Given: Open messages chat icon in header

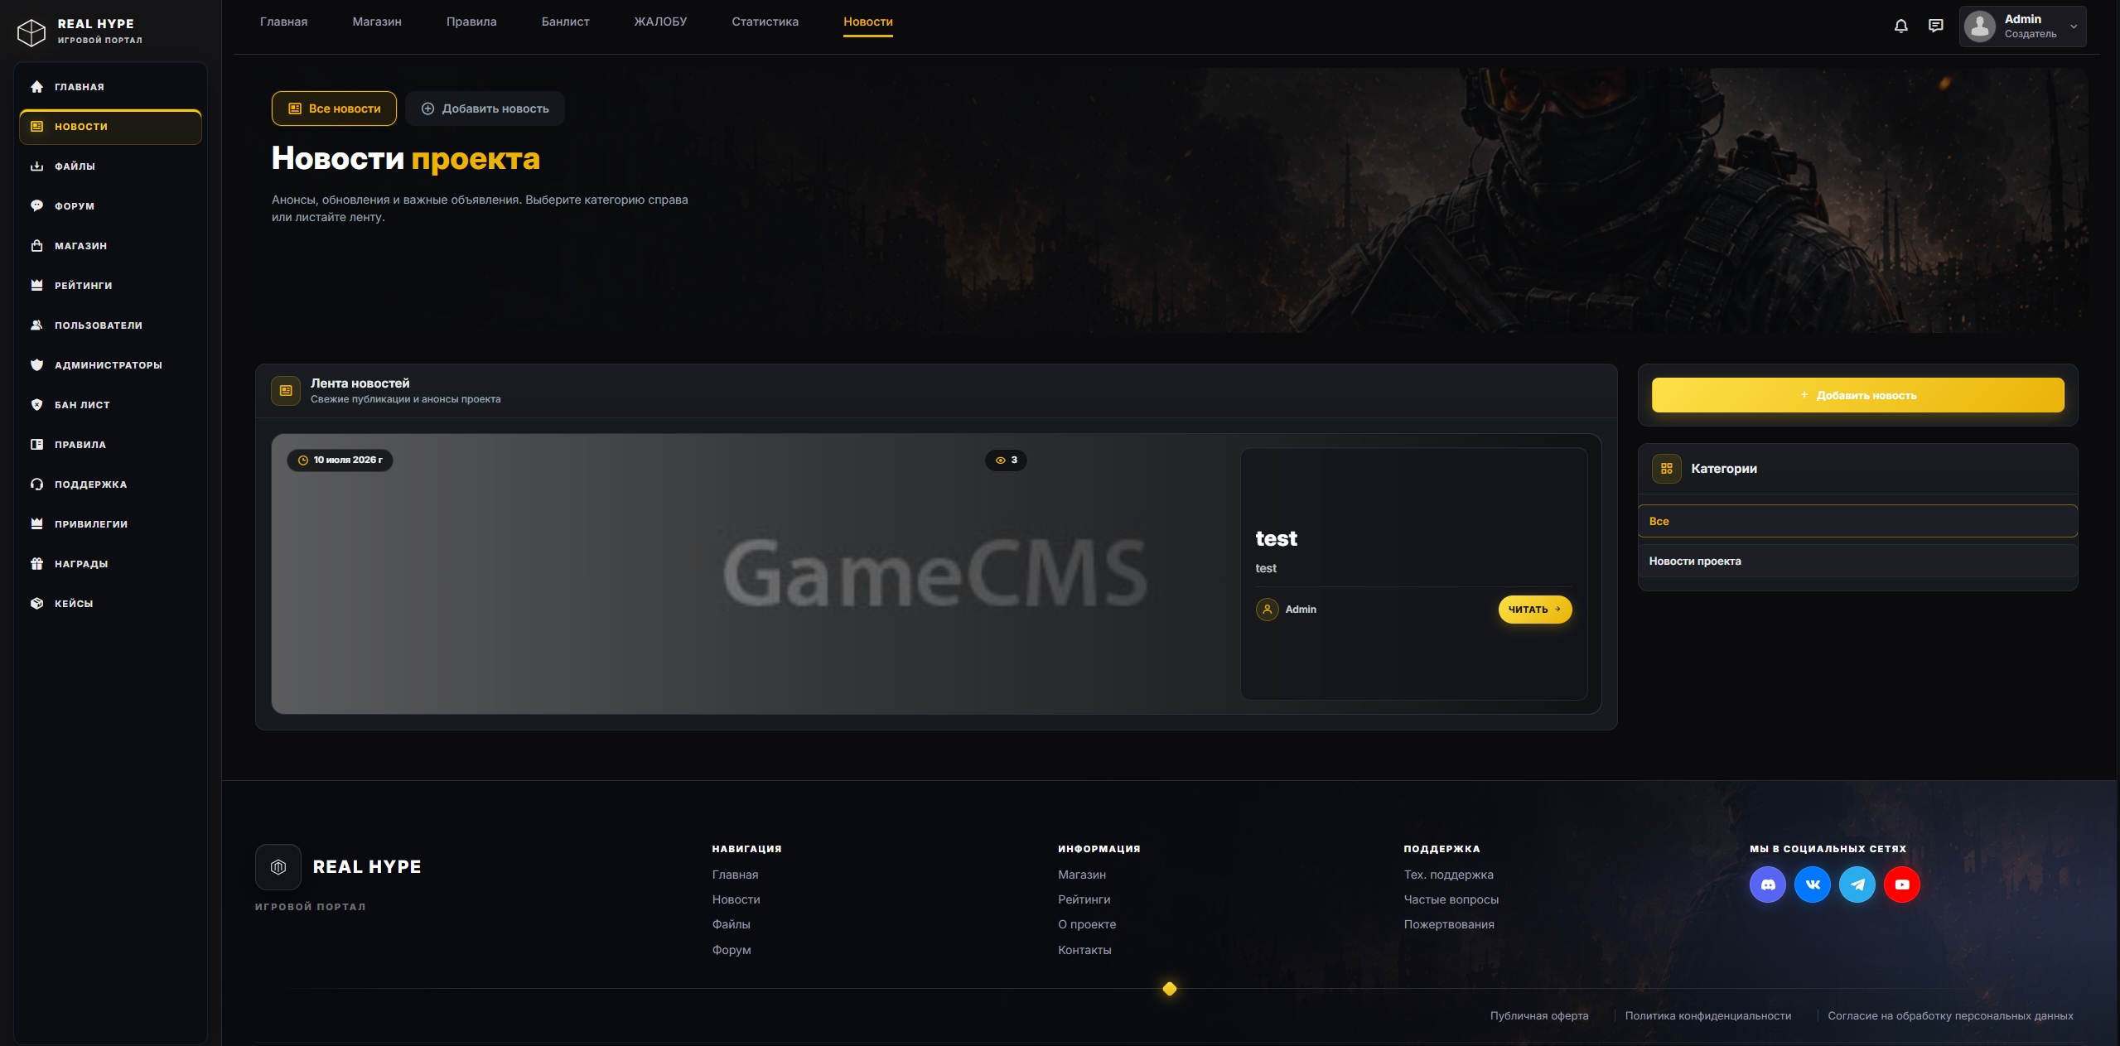Looking at the screenshot, I should click(x=1936, y=26).
